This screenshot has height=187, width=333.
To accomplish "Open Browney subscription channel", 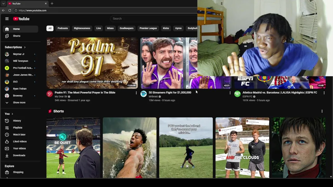I will click(20, 96).
